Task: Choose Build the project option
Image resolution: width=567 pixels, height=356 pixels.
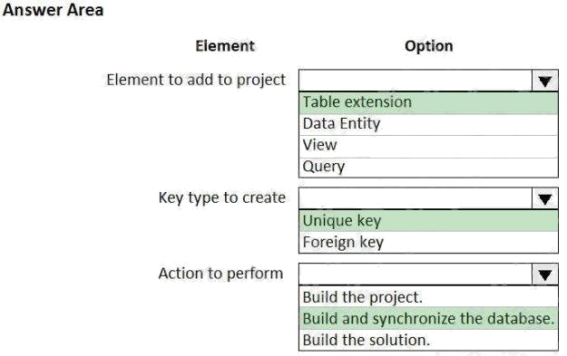Action: click(x=428, y=297)
